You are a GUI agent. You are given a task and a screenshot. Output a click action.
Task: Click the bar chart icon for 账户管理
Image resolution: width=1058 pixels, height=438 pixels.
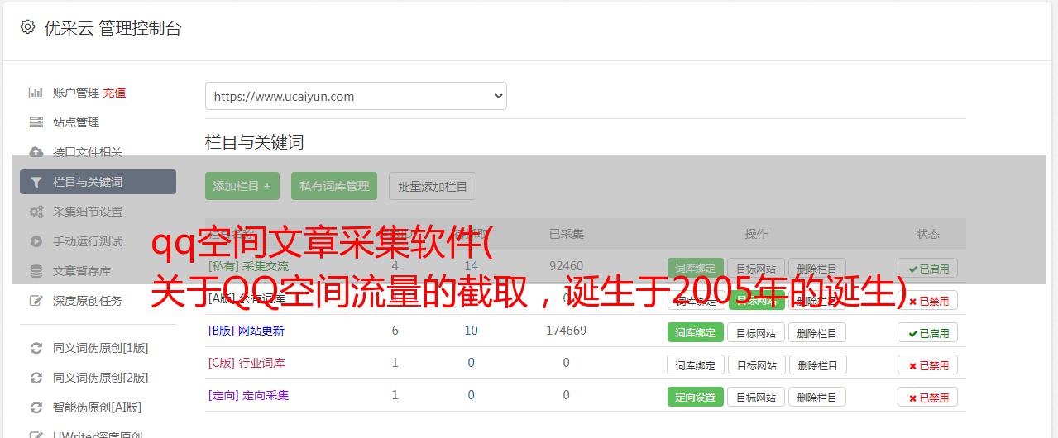coord(36,93)
